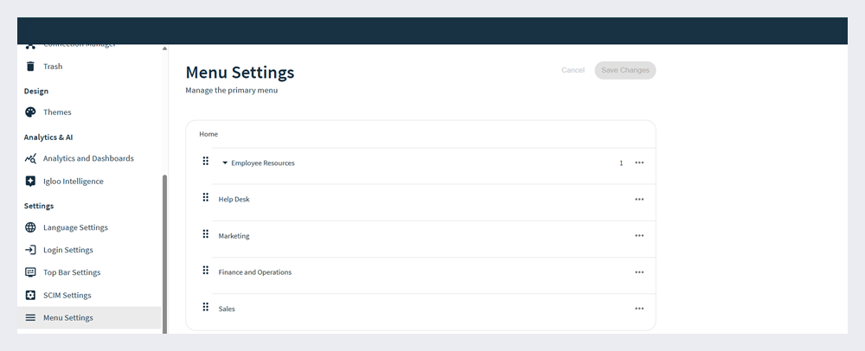The image size is (865, 351).
Task: Open Trash via its bin icon
Action: pos(30,66)
